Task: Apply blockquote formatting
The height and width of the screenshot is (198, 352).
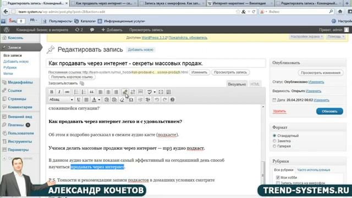Action: pos(92,92)
